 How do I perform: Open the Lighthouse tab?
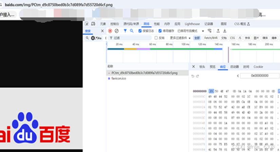(x=192, y=24)
